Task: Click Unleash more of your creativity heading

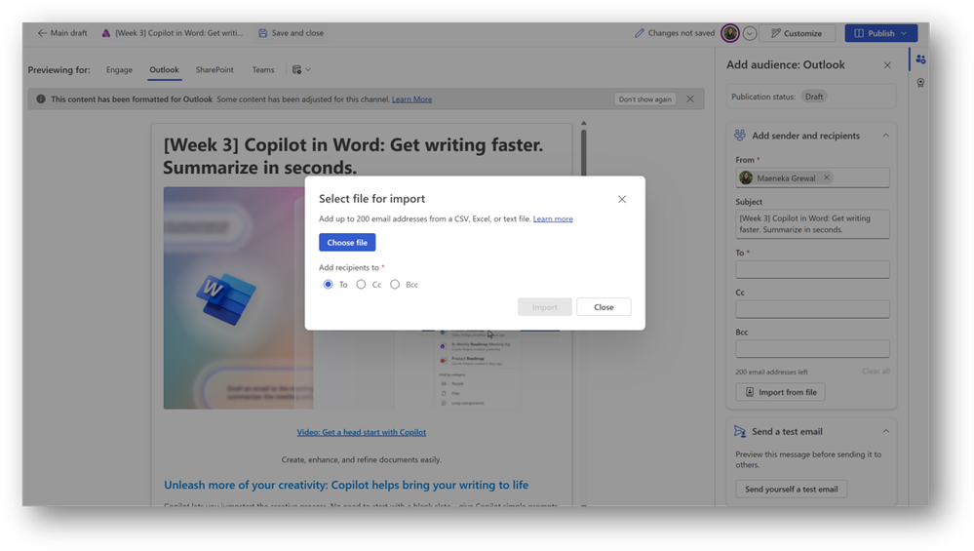Action: (x=346, y=485)
